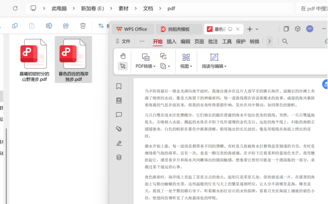Click the WPS cube icon in title bar
This screenshot has height=204, width=328.
click(298, 29)
